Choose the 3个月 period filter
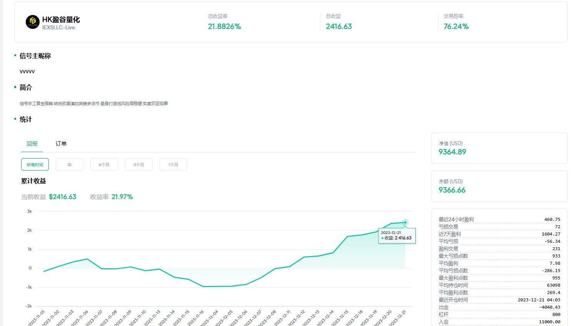The width and height of the screenshot is (576, 326). pos(139,164)
